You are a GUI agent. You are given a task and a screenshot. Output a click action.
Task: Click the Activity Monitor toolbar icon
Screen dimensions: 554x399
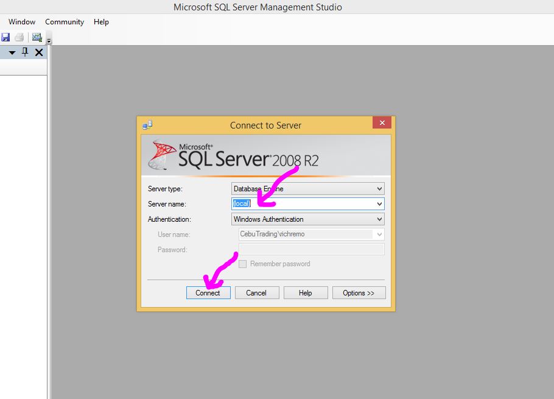coord(37,37)
